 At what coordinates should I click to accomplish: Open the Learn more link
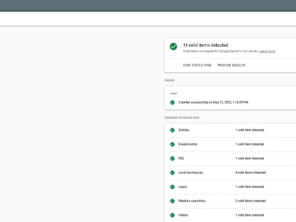[x=267, y=51]
